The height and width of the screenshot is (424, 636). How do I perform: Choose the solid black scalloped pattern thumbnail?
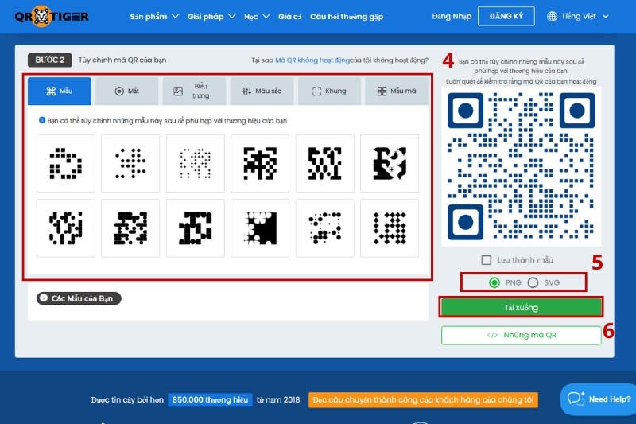click(260, 228)
